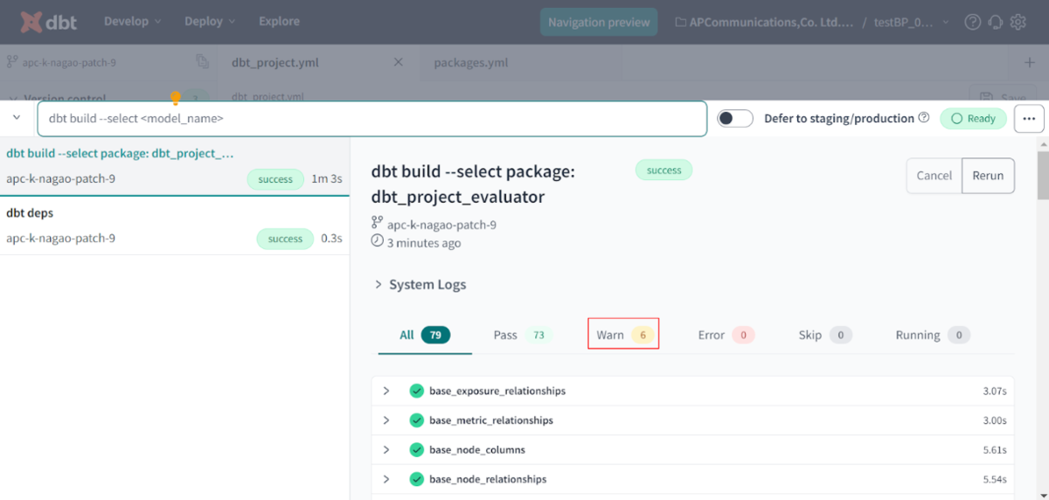Toggle Defer to staging/production switch
Viewport: 1049px width, 500px height.
coord(735,118)
